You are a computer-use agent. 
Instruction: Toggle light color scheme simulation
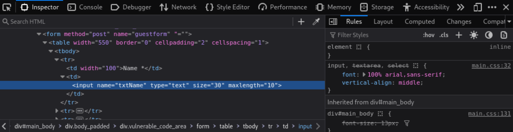(x=474, y=35)
